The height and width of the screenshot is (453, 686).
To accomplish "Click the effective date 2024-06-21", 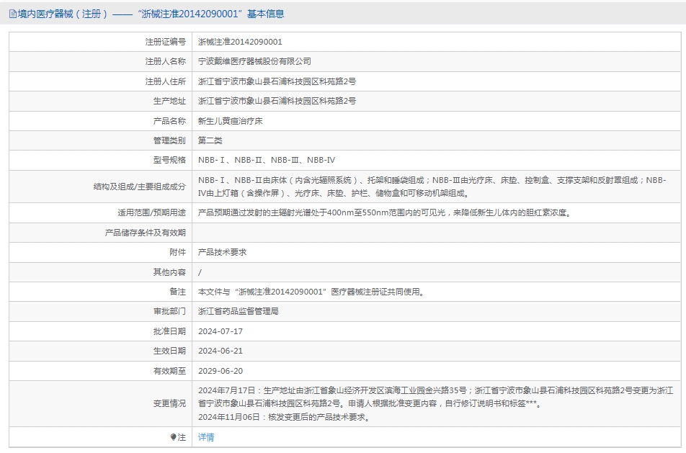I will (x=220, y=351).
